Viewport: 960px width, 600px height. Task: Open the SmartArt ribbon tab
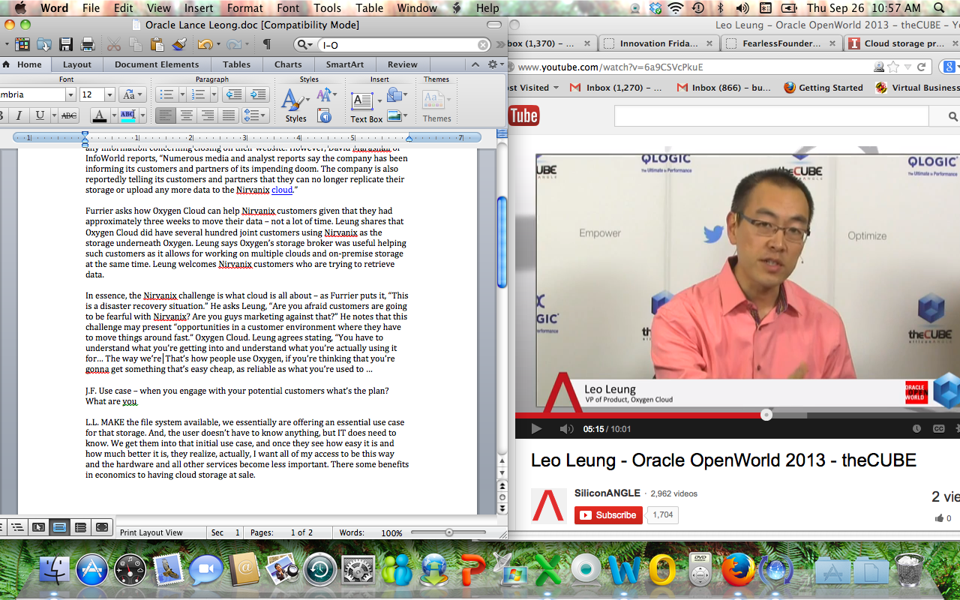345,64
